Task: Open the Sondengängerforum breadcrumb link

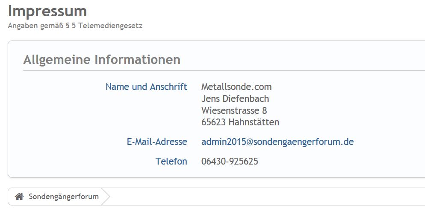Action: tap(64, 197)
